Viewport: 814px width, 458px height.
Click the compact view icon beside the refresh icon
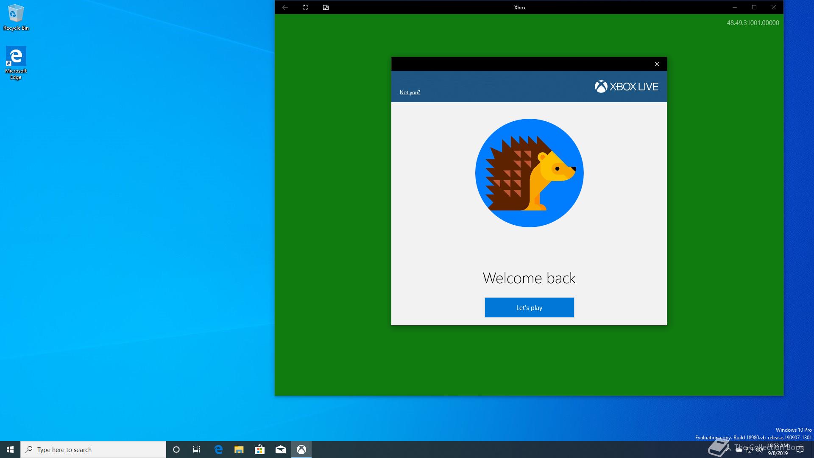(x=326, y=7)
